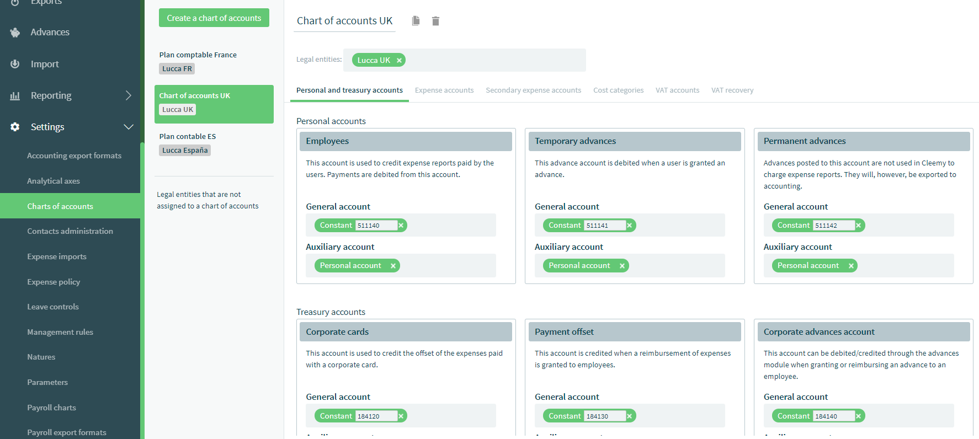
Task: Remove Temporary advances Personal account tag
Action: [622, 266]
